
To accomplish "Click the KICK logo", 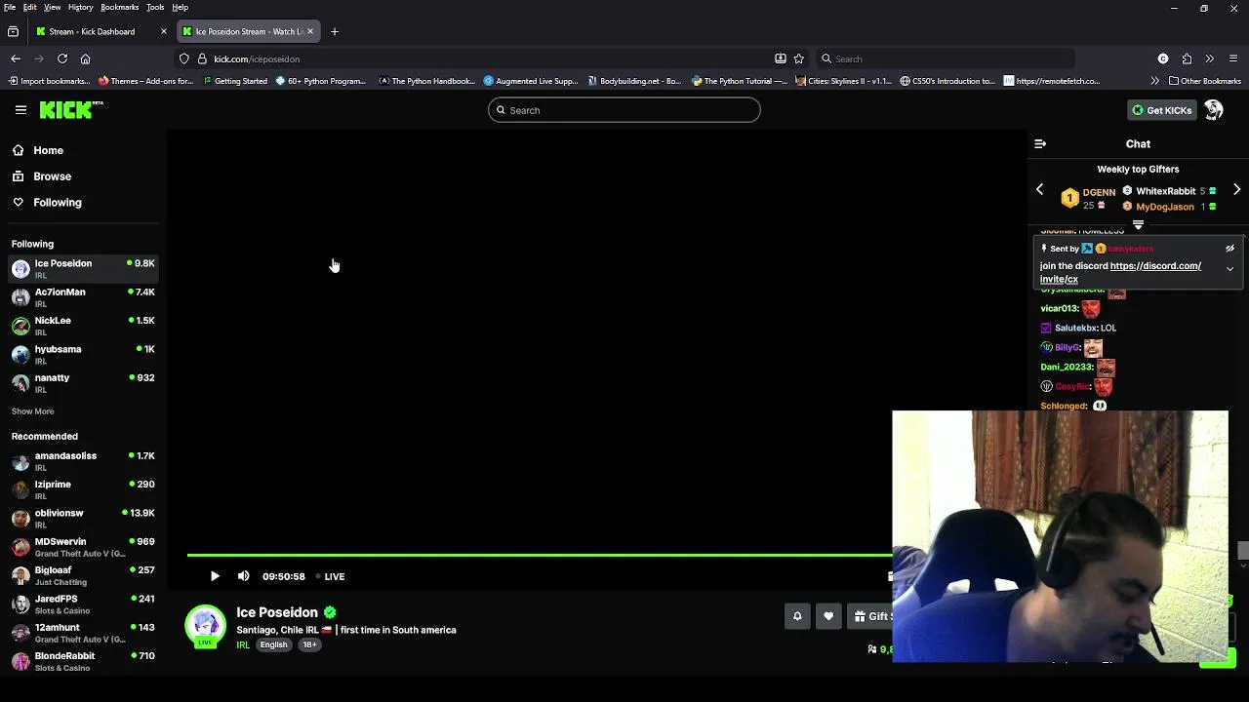I will click(70, 110).
